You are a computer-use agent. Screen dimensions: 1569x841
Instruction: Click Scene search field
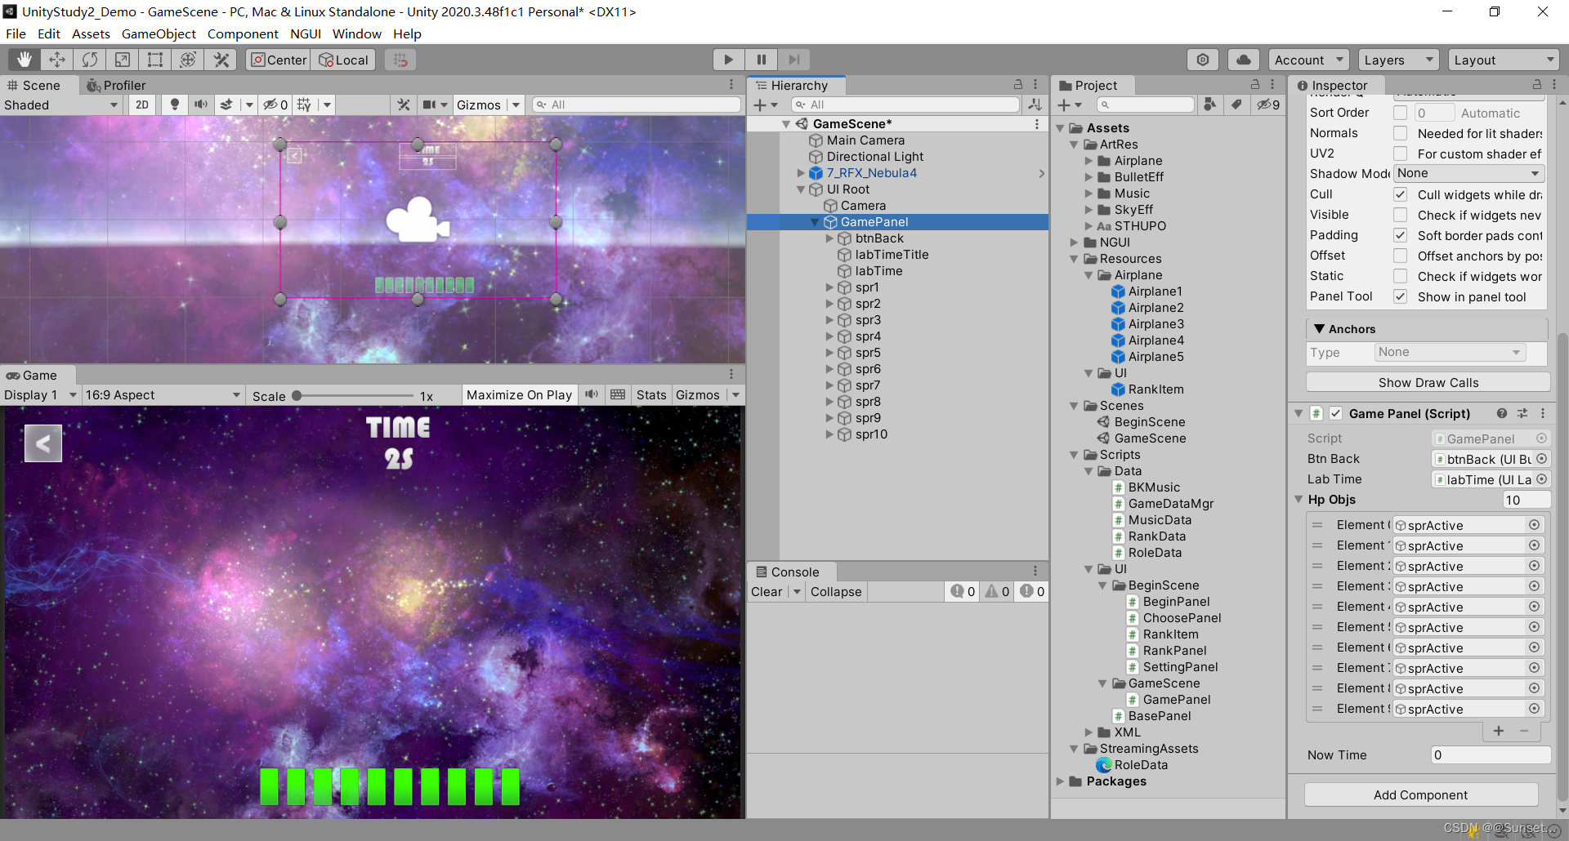pyautogui.click(x=637, y=105)
